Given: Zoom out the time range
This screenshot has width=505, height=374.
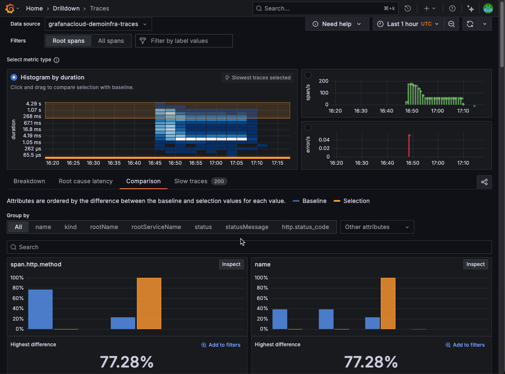Looking at the screenshot, I should (451, 24).
